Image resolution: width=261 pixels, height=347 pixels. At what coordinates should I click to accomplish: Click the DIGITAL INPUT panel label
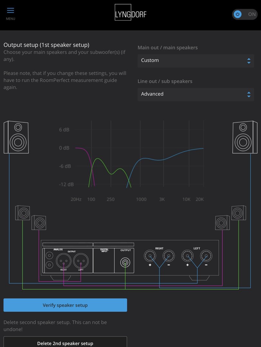point(104,250)
